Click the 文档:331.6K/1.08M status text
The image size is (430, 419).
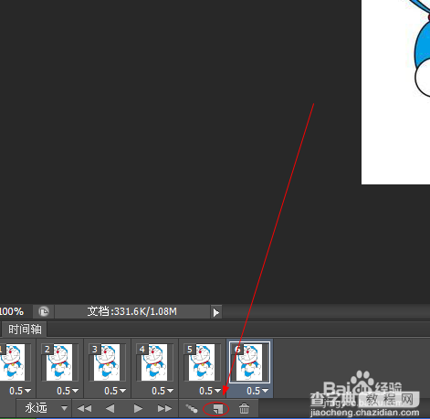pos(132,311)
